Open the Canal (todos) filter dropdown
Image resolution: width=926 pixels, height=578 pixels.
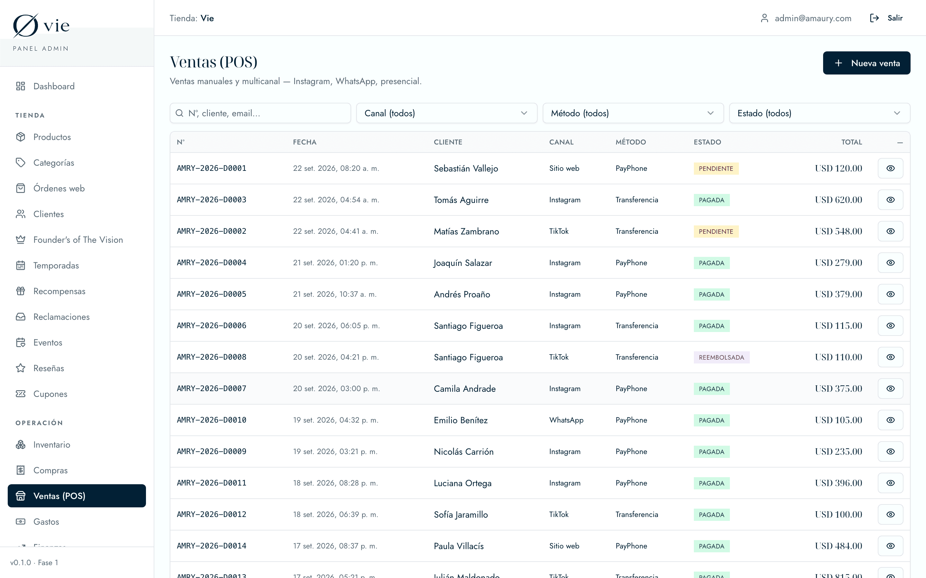[x=447, y=113]
